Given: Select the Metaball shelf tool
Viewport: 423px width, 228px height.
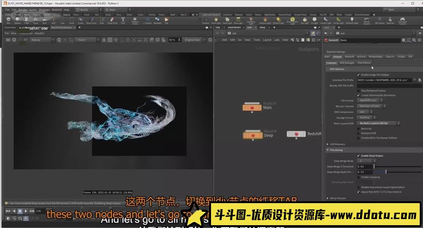Looking at the screenshot, I should [x=157, y=21].
